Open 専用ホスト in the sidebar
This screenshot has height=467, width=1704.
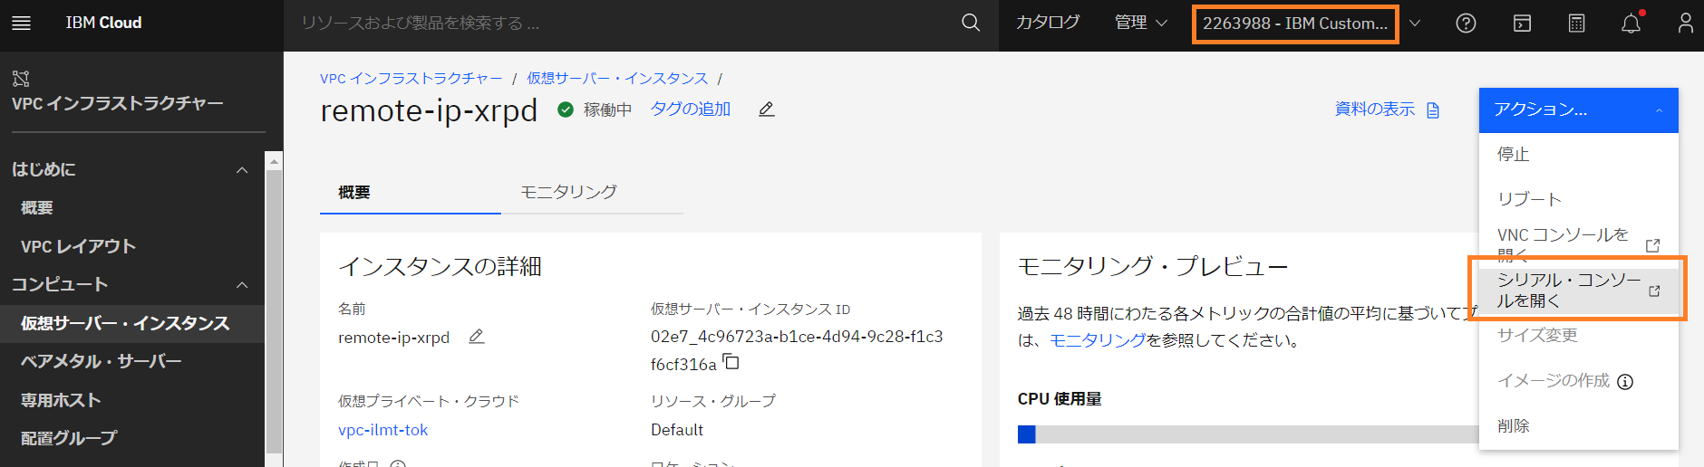[x=132, y=400]
